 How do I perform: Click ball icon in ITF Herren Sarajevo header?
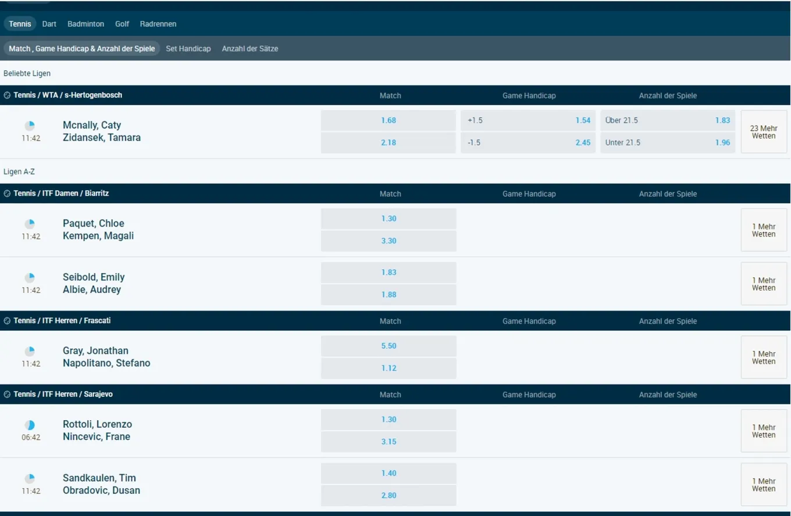pos(7,394)
